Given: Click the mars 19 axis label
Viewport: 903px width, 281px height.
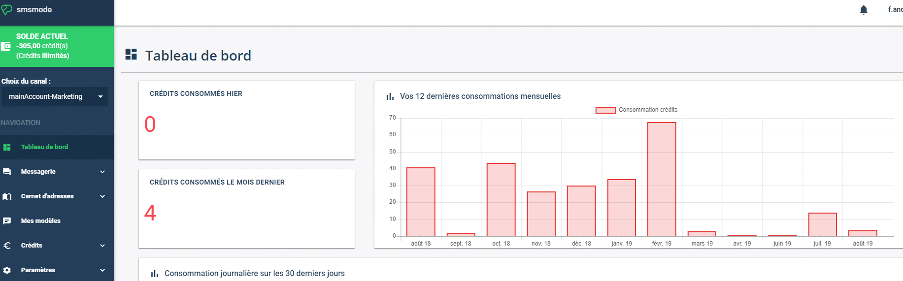Looking at the screenshot, I should [702, 244].
